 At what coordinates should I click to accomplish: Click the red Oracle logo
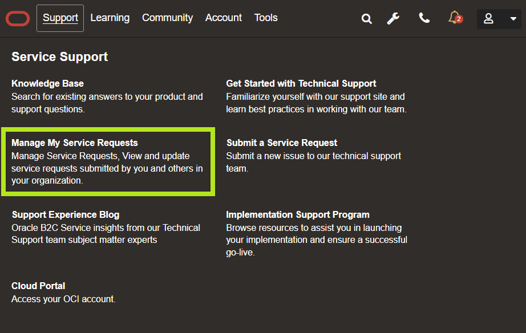pyautogui.click(x=18, y=19)
